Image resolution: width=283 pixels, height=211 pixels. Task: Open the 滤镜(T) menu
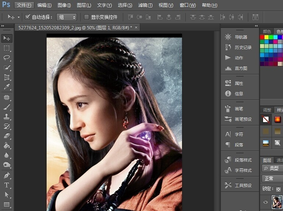(145, 5)
